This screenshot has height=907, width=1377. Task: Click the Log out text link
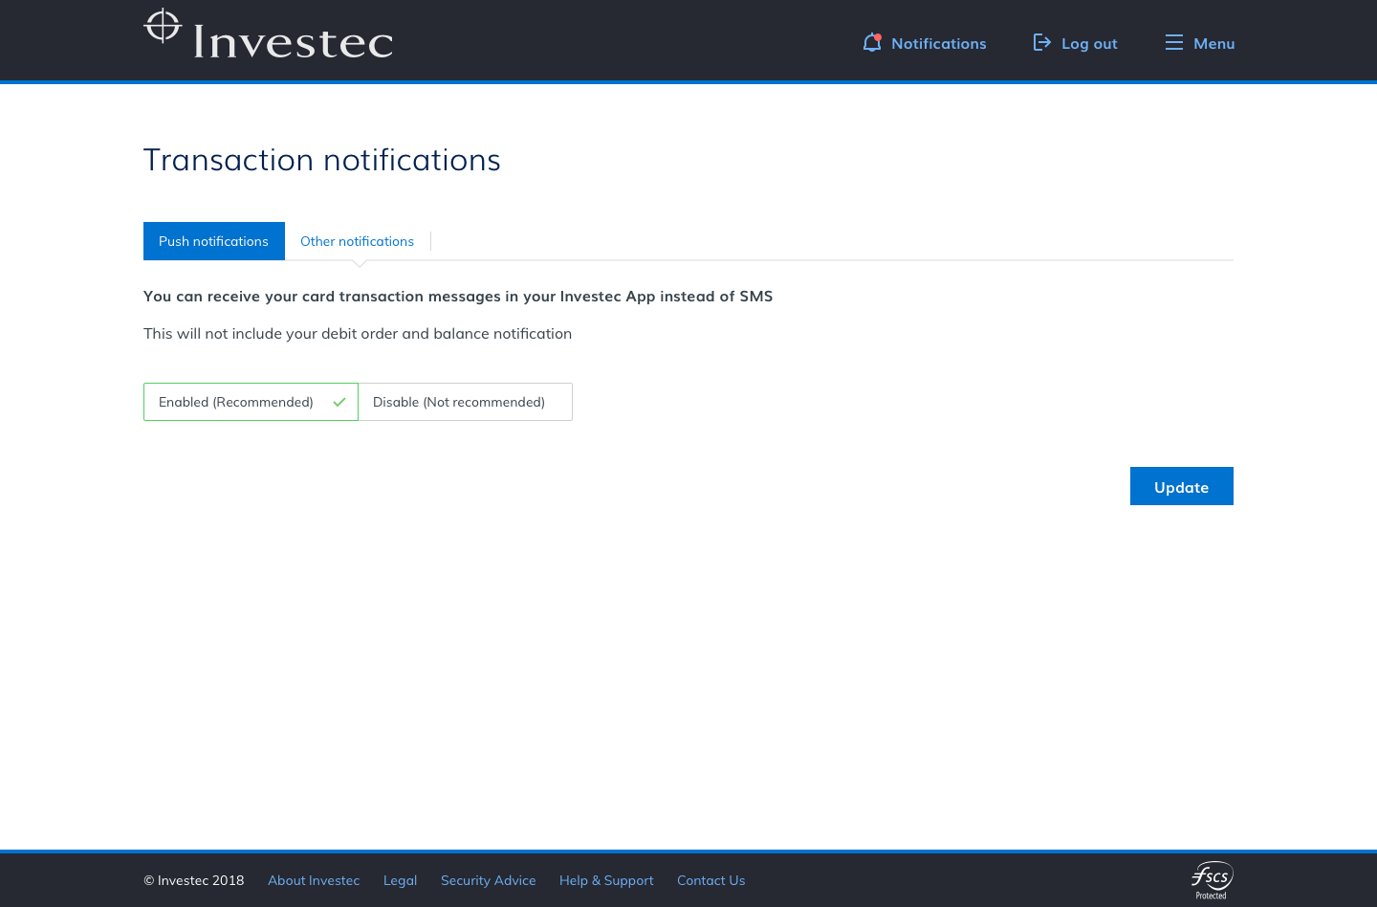[x=1089, y=44]
